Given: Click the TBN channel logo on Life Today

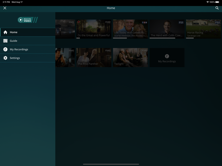Looking at the screenshot, I should (x=144, y=22).
